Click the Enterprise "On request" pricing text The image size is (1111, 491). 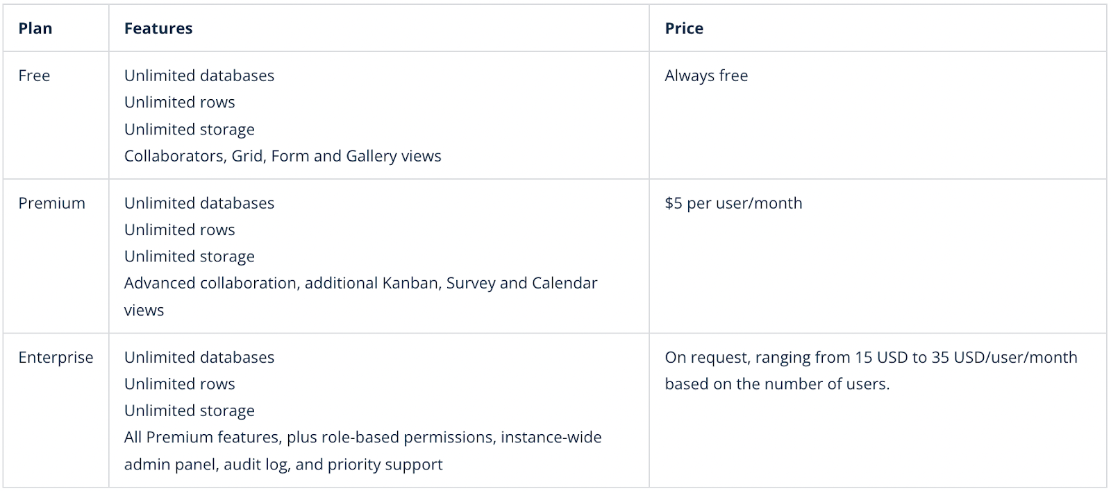coord(871,357)
